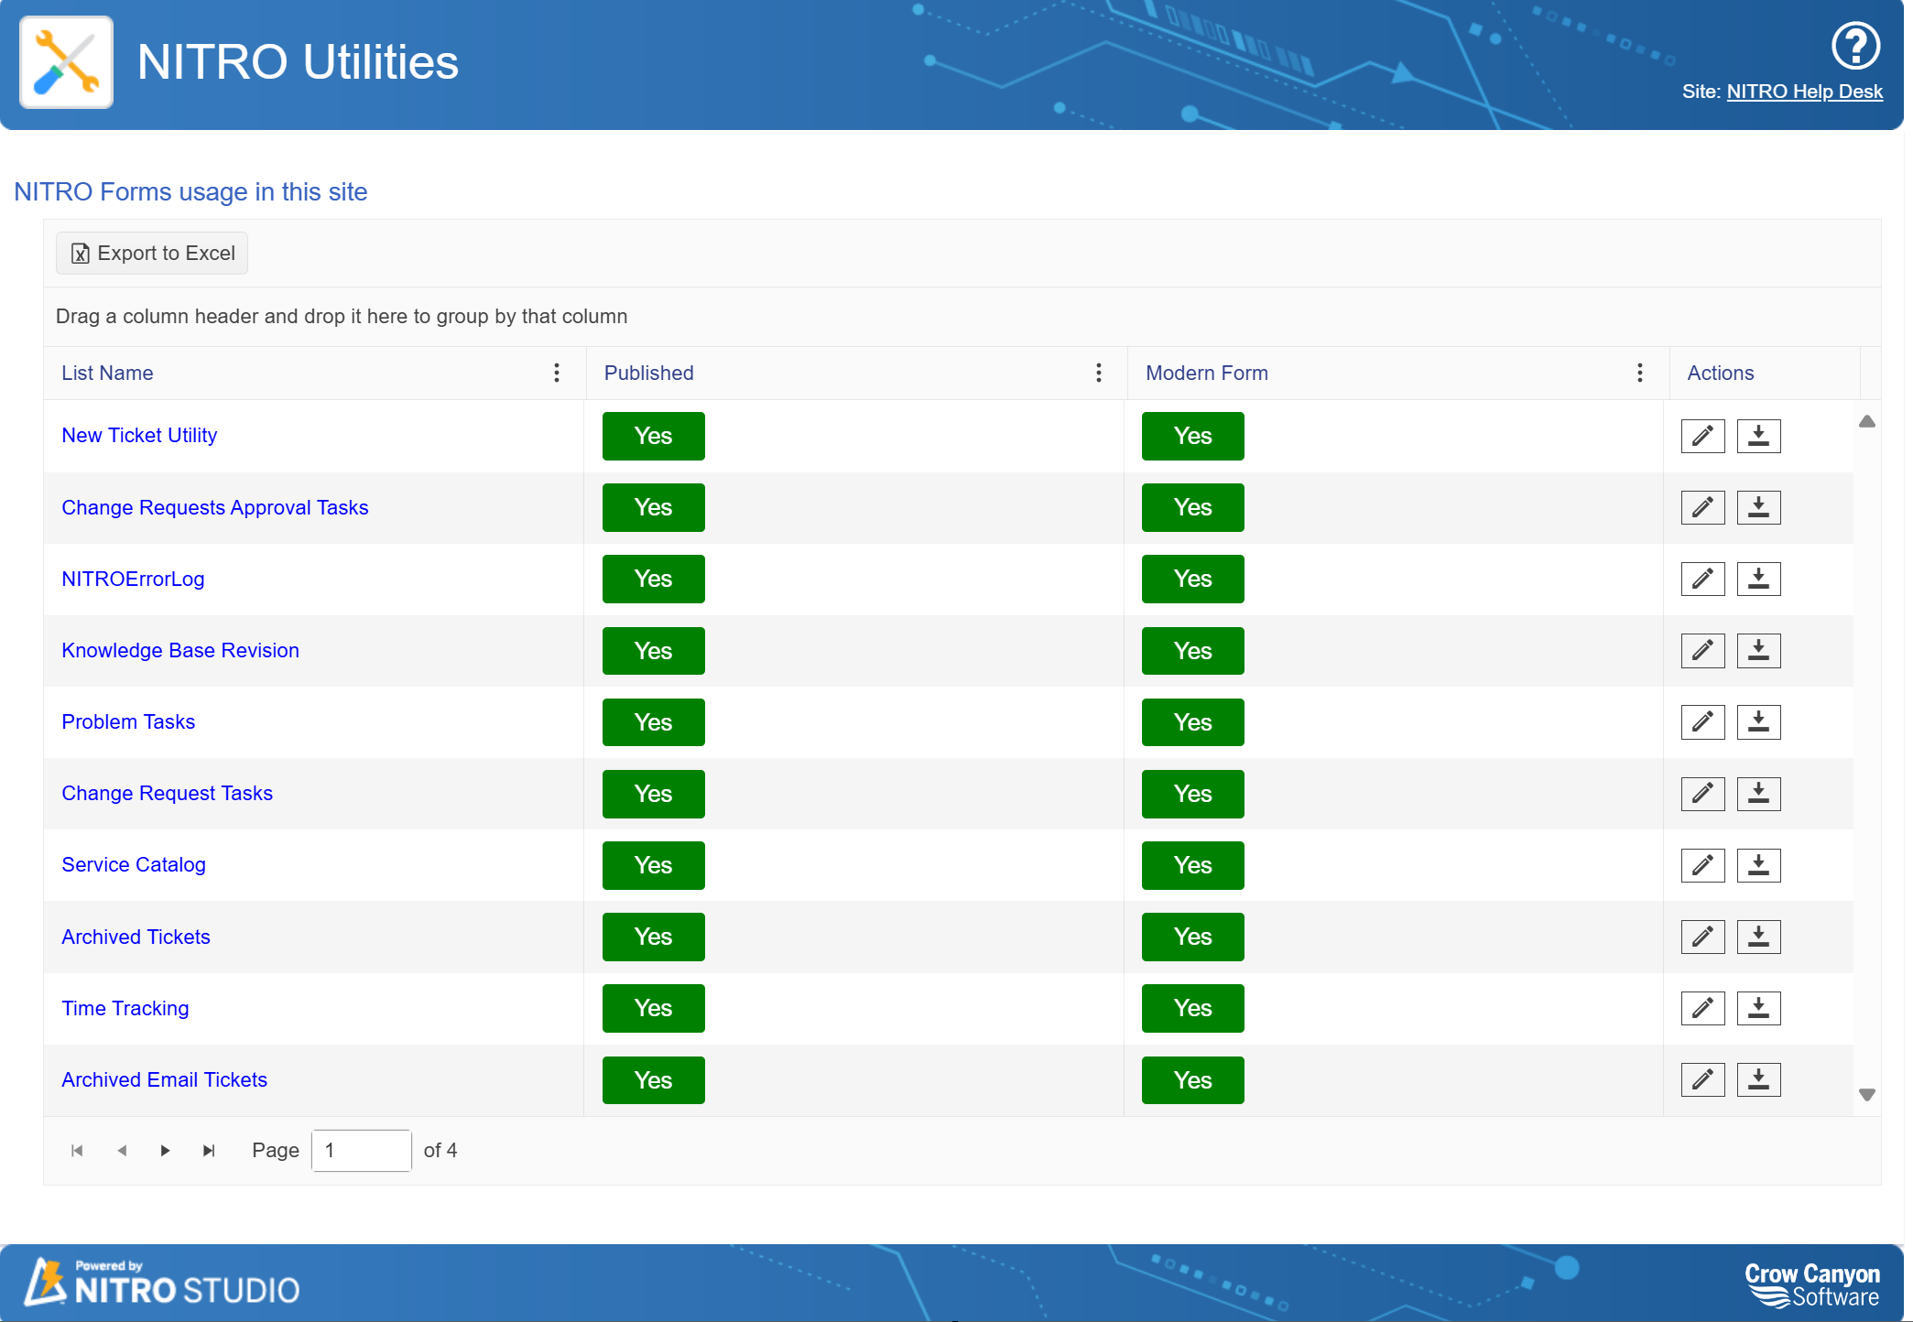The width and height of the screenshot is (1913, 1322).
Task: Sort by Modern Form column header
Action: [1206, 373]
